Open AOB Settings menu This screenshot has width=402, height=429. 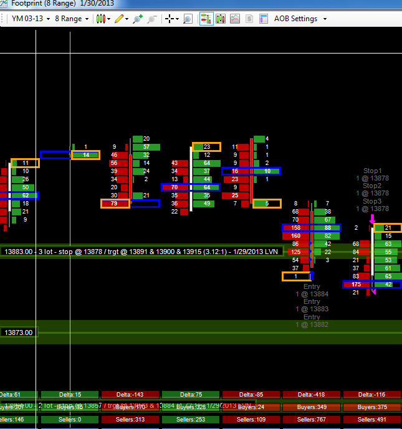pyautogui.click(x=296, y=19)
